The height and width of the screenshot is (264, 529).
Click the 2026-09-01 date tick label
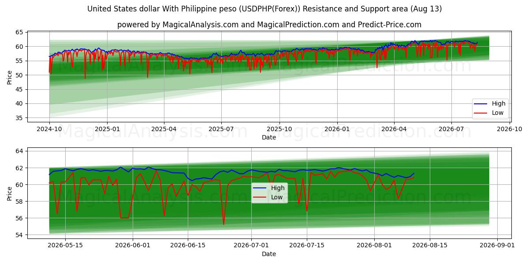coord(497,246)
